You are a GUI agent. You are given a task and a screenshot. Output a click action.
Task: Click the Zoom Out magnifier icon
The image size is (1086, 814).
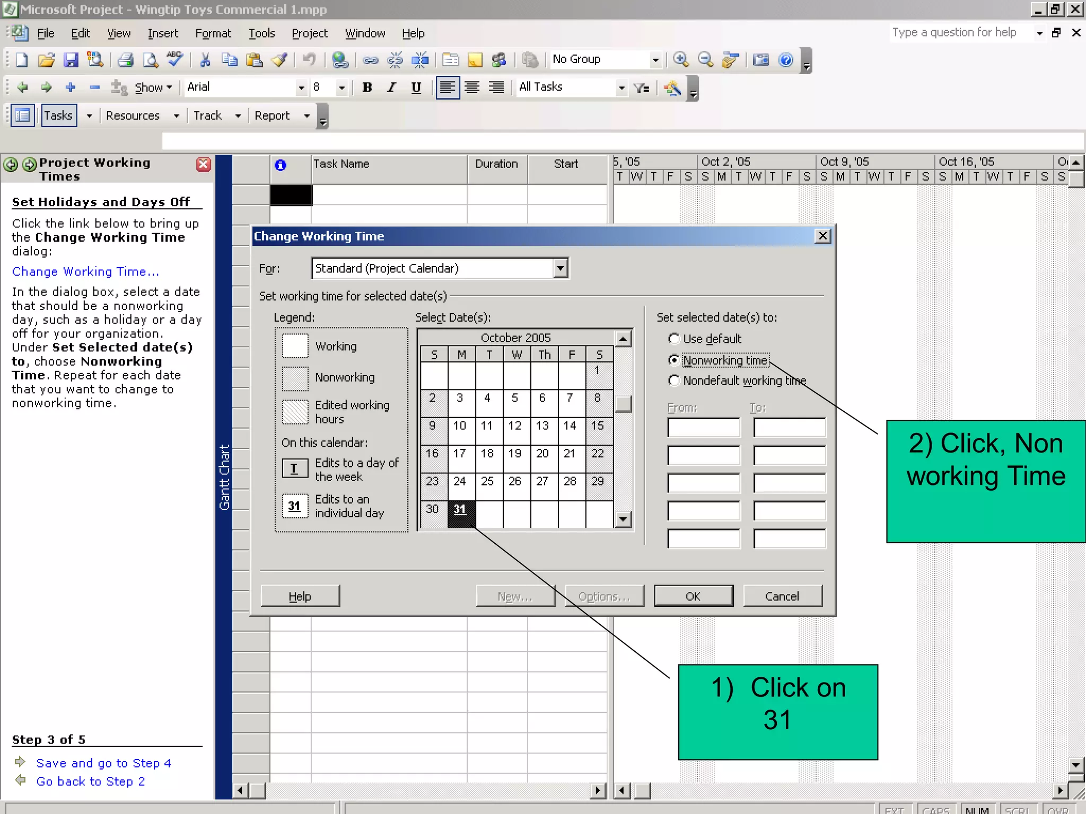click(705, 60)
